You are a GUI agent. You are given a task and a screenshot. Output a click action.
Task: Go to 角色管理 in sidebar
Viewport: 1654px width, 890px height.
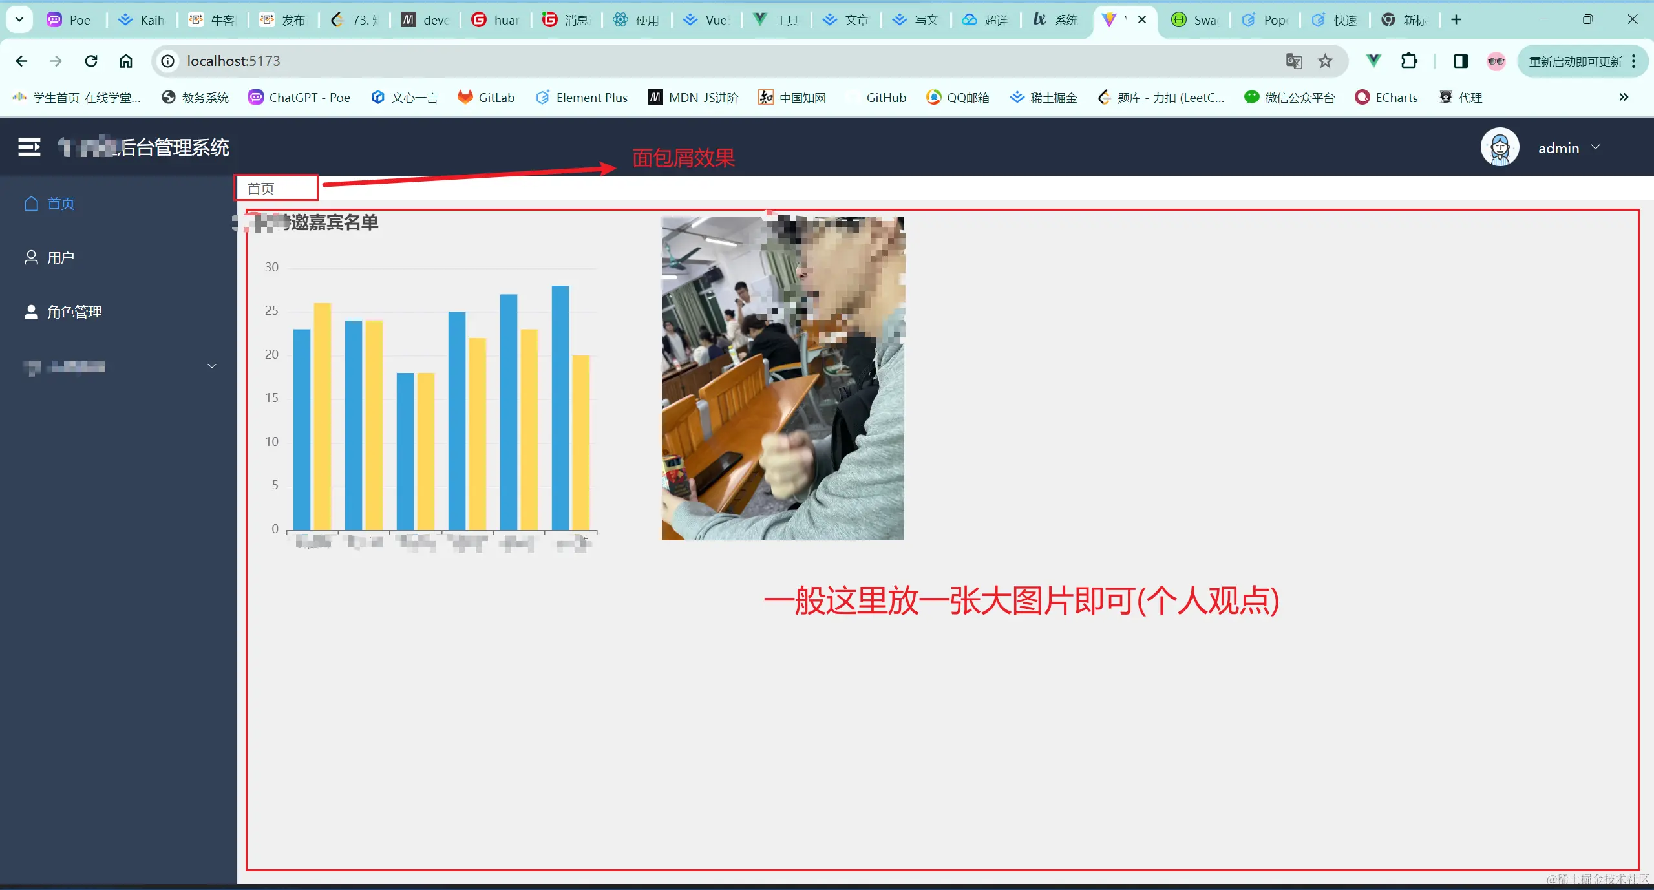click(74, 312)
